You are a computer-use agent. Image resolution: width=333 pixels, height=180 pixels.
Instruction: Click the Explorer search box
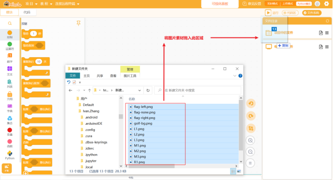pyautogui.click(x=198, y=90)
